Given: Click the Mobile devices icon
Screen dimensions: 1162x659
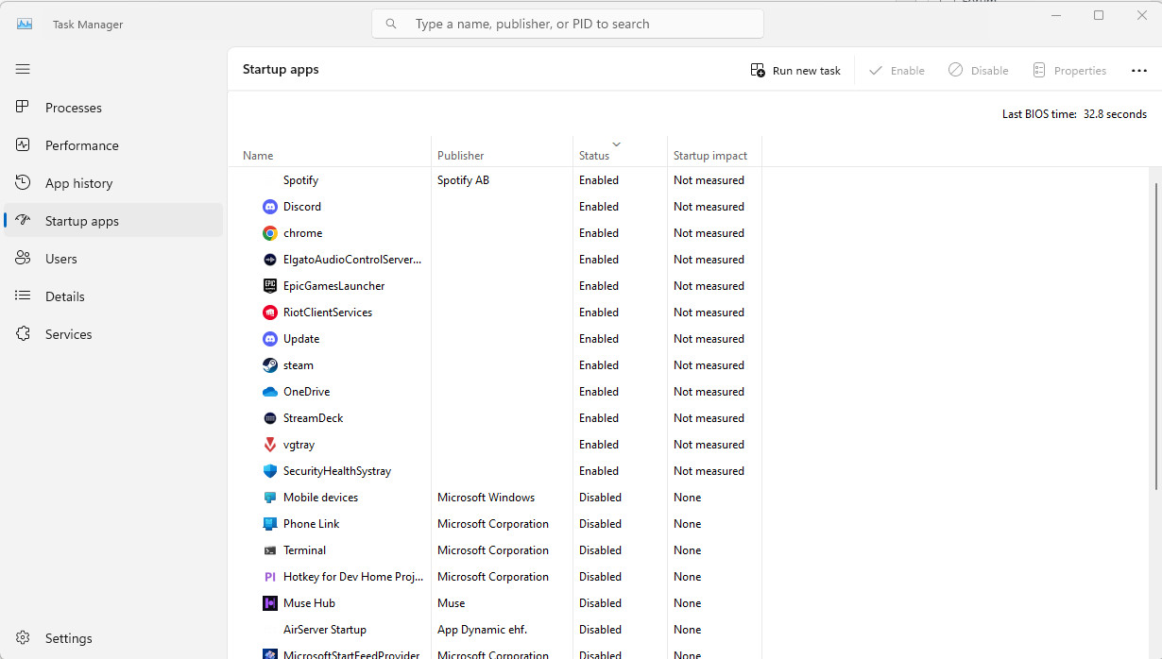Looking at the screenshot, I should [270, 498].
